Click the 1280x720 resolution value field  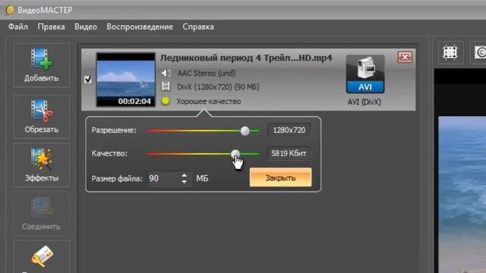(289, 130)
